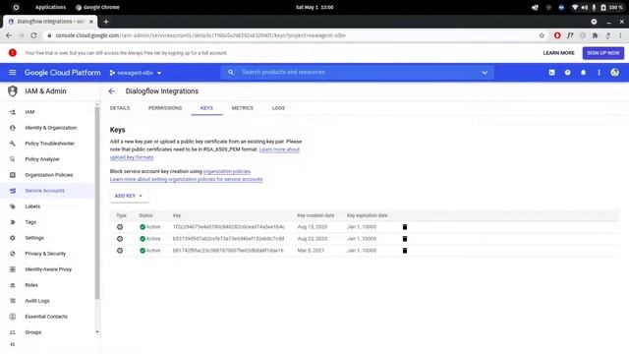The height and width of the screenshot is (354, 629).
Task: Bookmark this page with star icon
Action: 542,35
